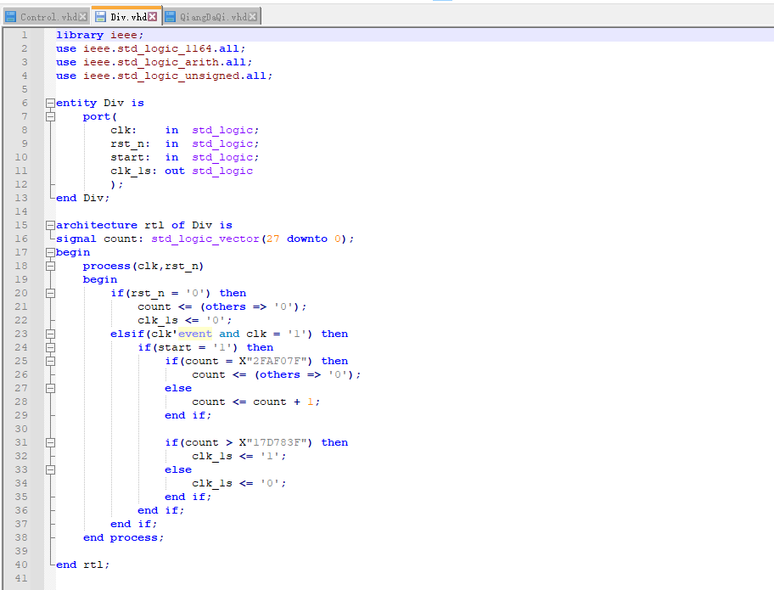The image size is (774, 590).
Task: Click the save icon on Control.vhd tab
Action: (x=10, y=17)
